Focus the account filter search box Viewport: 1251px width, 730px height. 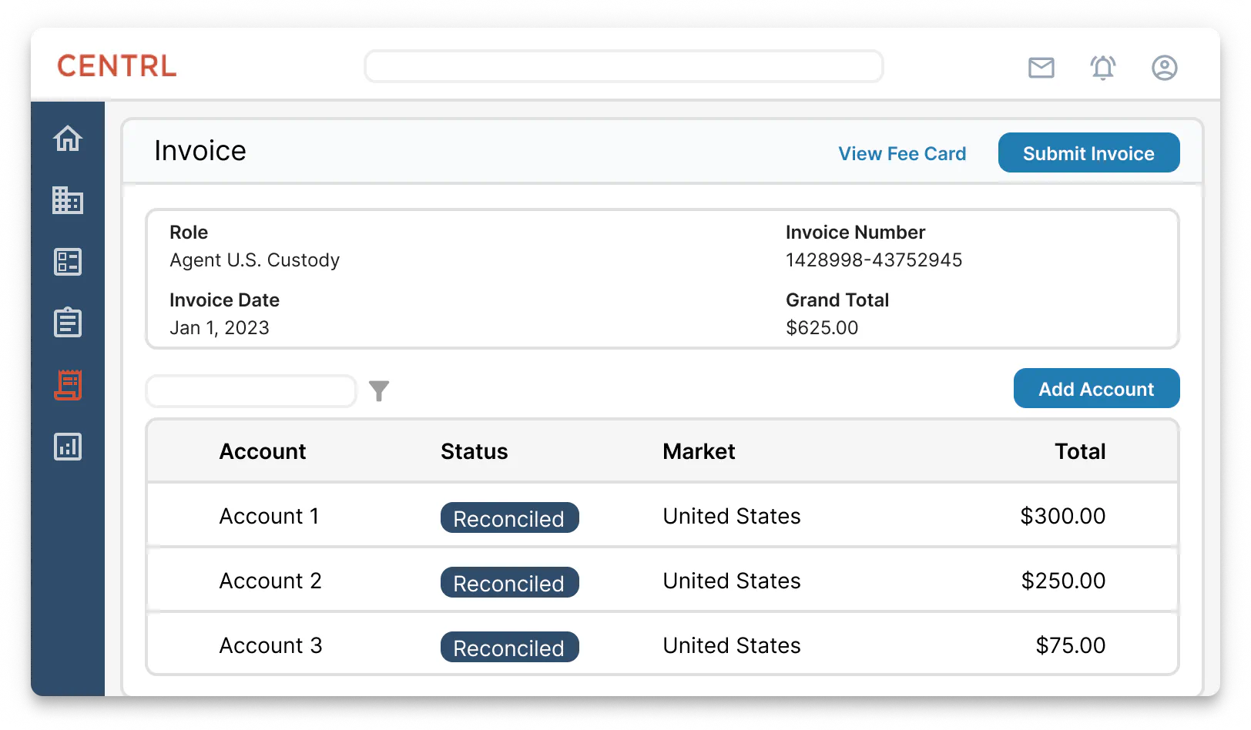251,391
